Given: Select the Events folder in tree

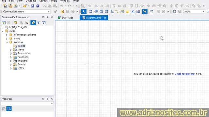Looking at the screenshot, I should pos(21,64).
